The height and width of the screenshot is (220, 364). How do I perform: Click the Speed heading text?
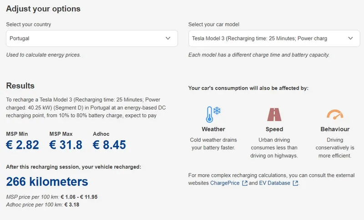pos(274,129)
